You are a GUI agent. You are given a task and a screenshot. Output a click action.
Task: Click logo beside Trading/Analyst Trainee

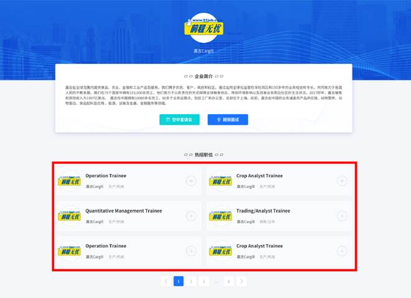tap(221, 216)
